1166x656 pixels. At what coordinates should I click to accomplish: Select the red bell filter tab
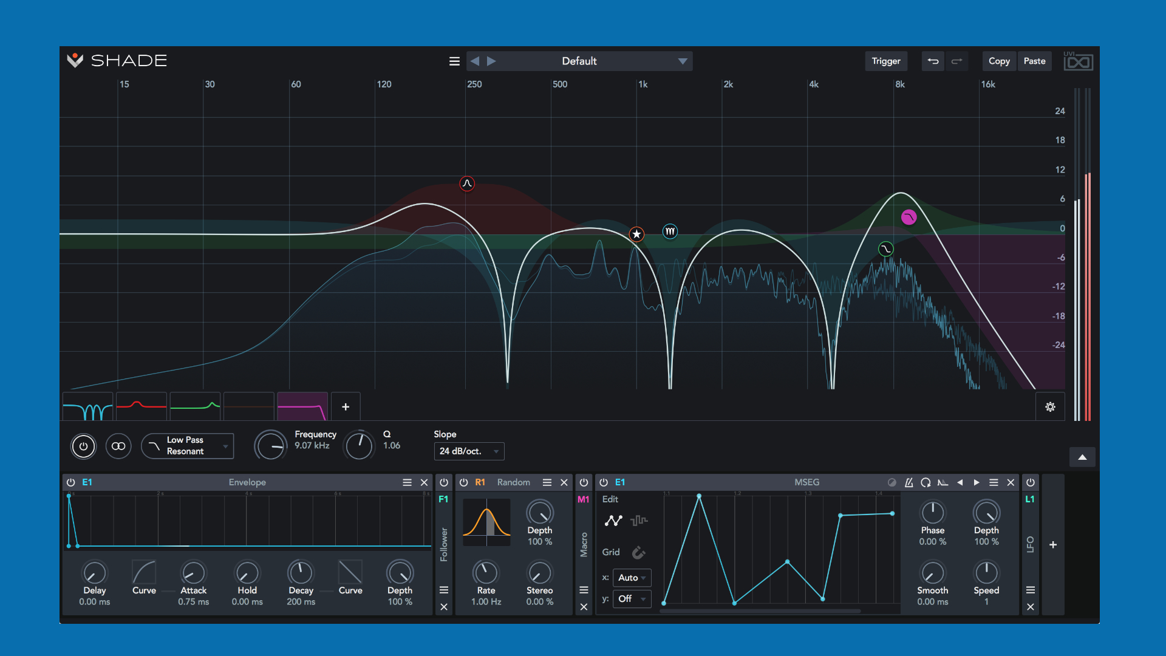[141, 406]
